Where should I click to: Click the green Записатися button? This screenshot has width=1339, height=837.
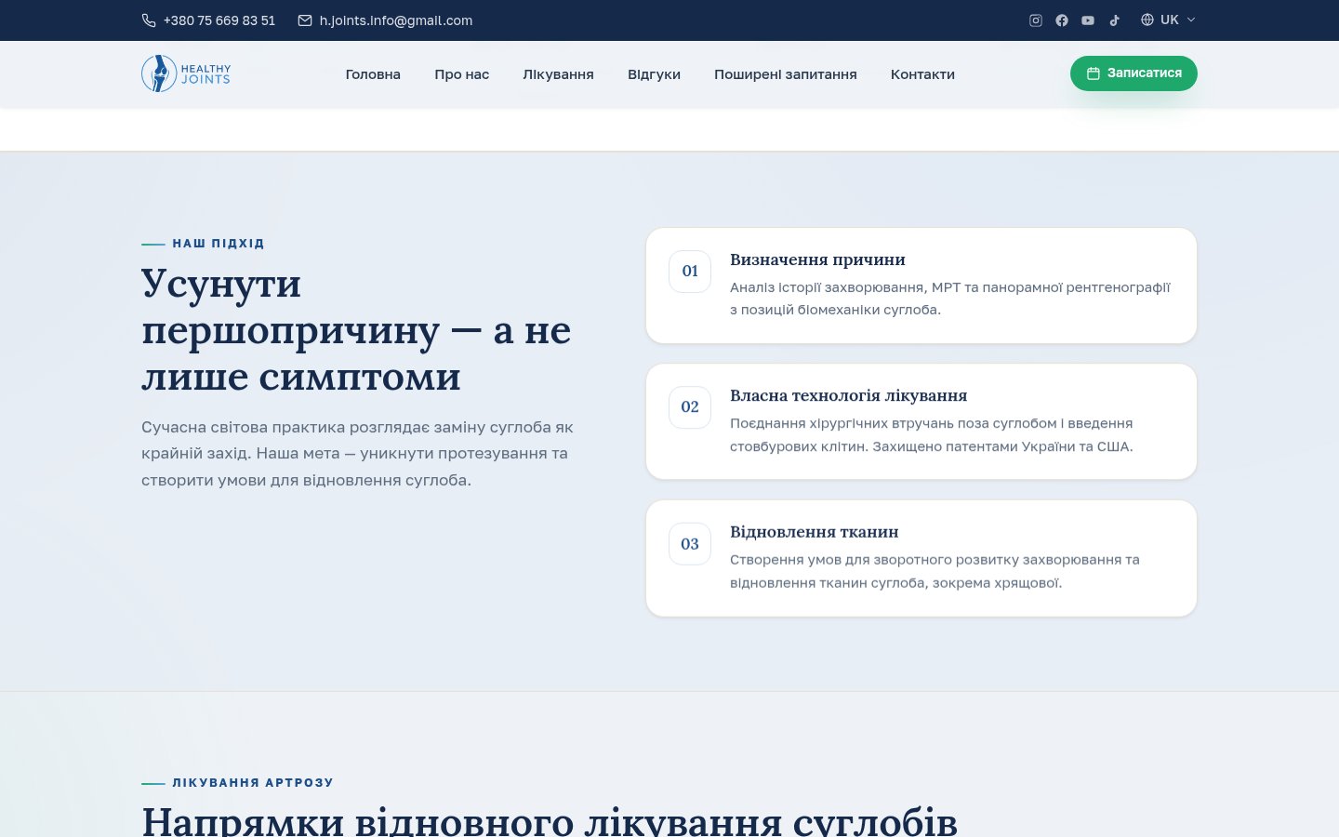pyautogui.click(x=1134, y=73)
